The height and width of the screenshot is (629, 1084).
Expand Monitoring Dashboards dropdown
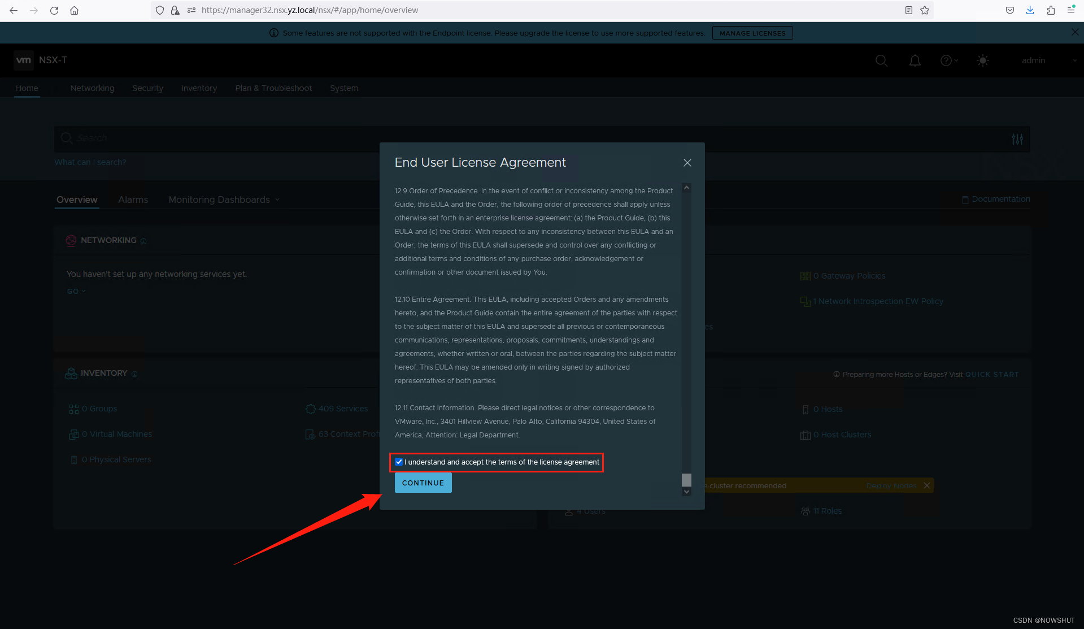(224, 199)
